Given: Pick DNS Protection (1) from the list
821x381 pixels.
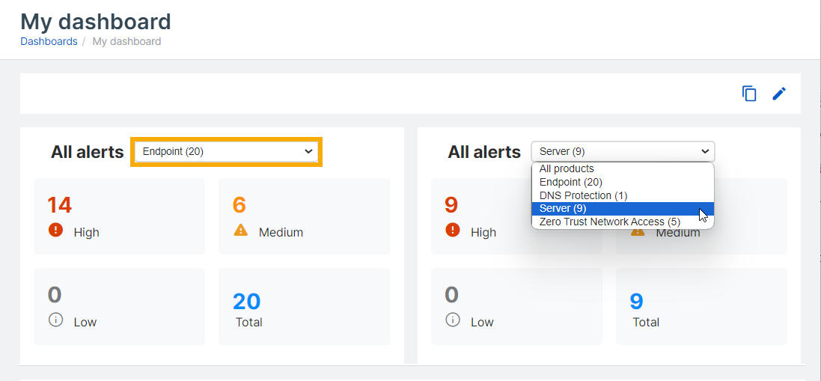Looking at the screenshot, I should click(x=583, y=195).
